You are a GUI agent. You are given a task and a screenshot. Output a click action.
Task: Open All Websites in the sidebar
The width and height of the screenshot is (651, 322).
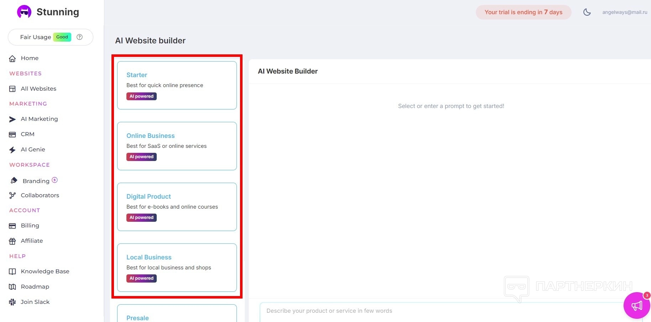(x=38, y=89)
